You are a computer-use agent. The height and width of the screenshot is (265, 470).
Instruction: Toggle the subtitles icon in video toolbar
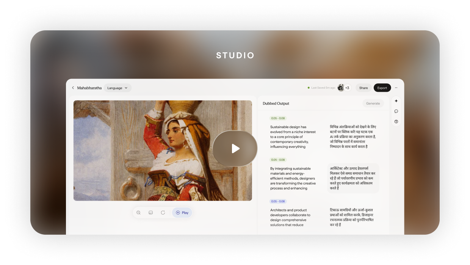(x=151, y=213)
